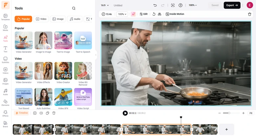256x136 pixels.
Task: Open the Audio sidebar panel
Action: click(5, 92)
